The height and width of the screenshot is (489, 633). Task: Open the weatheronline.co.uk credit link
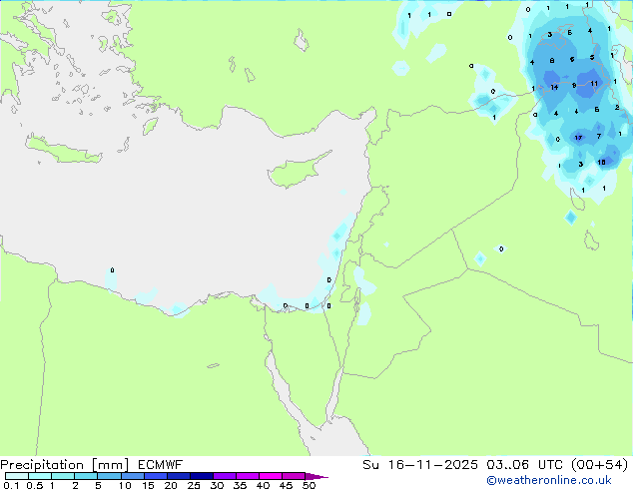pos(549,481)
